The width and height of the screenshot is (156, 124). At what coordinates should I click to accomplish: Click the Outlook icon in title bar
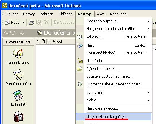[x=5, y=6]
